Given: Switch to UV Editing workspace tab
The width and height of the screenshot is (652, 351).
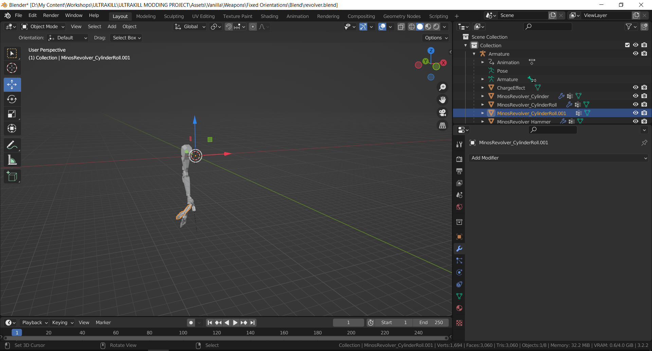Looking at the screenshot, I should (203, 16).
